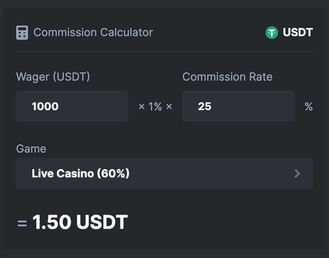Click the Commission Rate heading
Screen dimensions: 329x258
pyautogui.click(x=228, y=77)
